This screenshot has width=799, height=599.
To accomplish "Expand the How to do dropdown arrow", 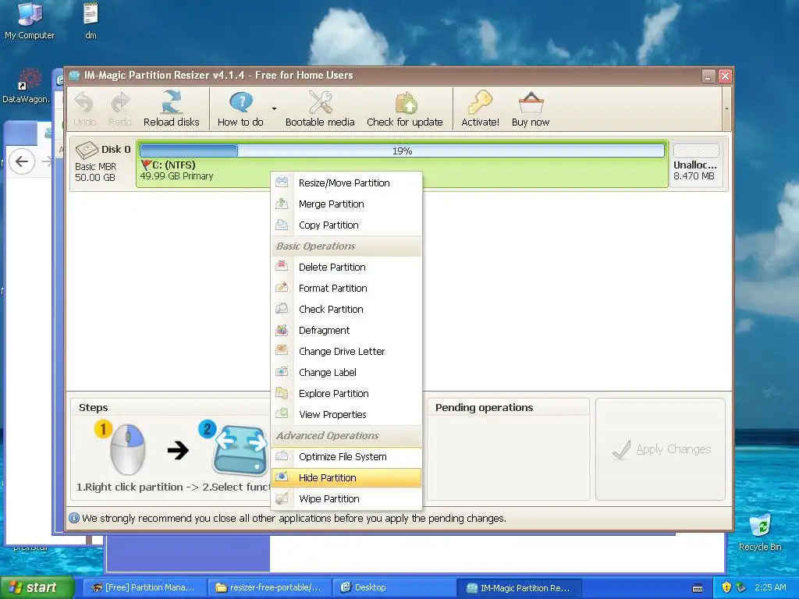I will (274, 109).
